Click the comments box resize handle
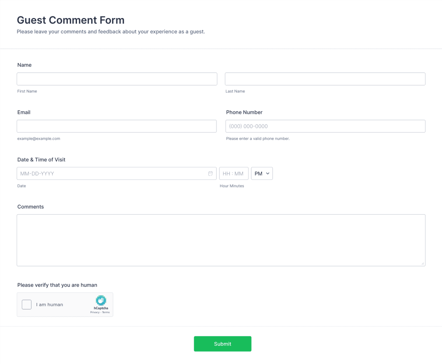The width and height of the screenshot is (442, 364). (423, 263)
